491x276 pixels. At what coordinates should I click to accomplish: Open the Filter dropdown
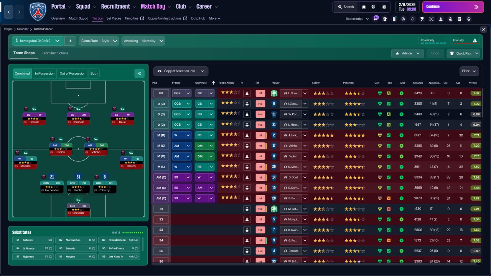[x=469, y=71]
